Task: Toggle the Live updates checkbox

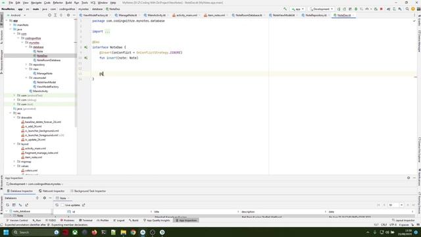Action: [62, 205]
